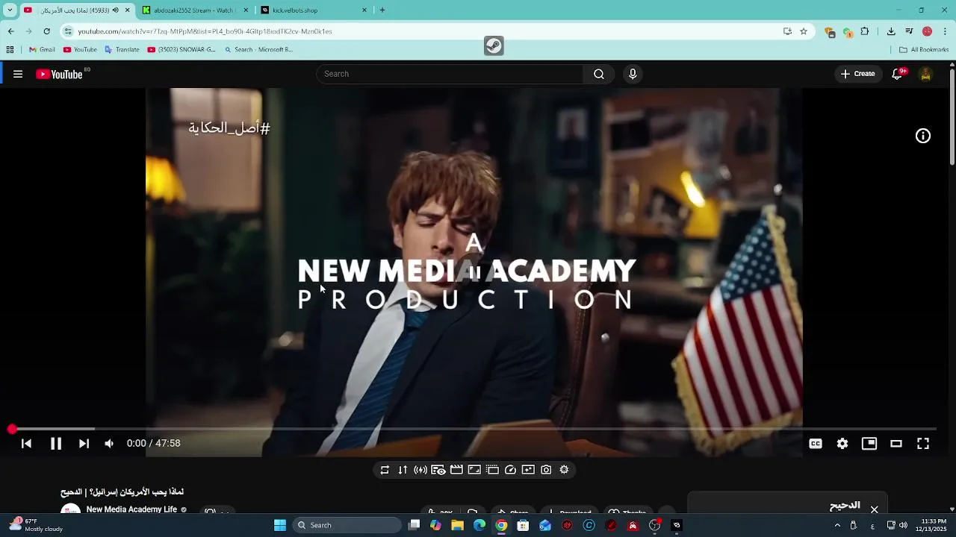This screenshot has width=956, height=537.
Task: Open the weather widget 67°F
Action: coord(36,525)
